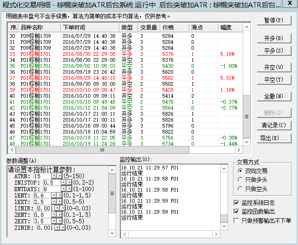Select 只做空头 trading mode
Image resolution: width=298 pixels, height=245 pixels.
pos(240,189)
